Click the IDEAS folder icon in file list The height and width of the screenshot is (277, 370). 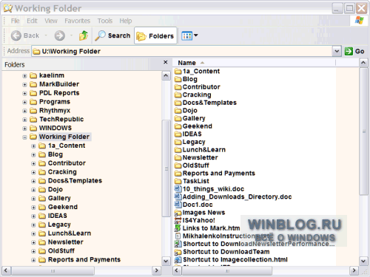(178, 134)
